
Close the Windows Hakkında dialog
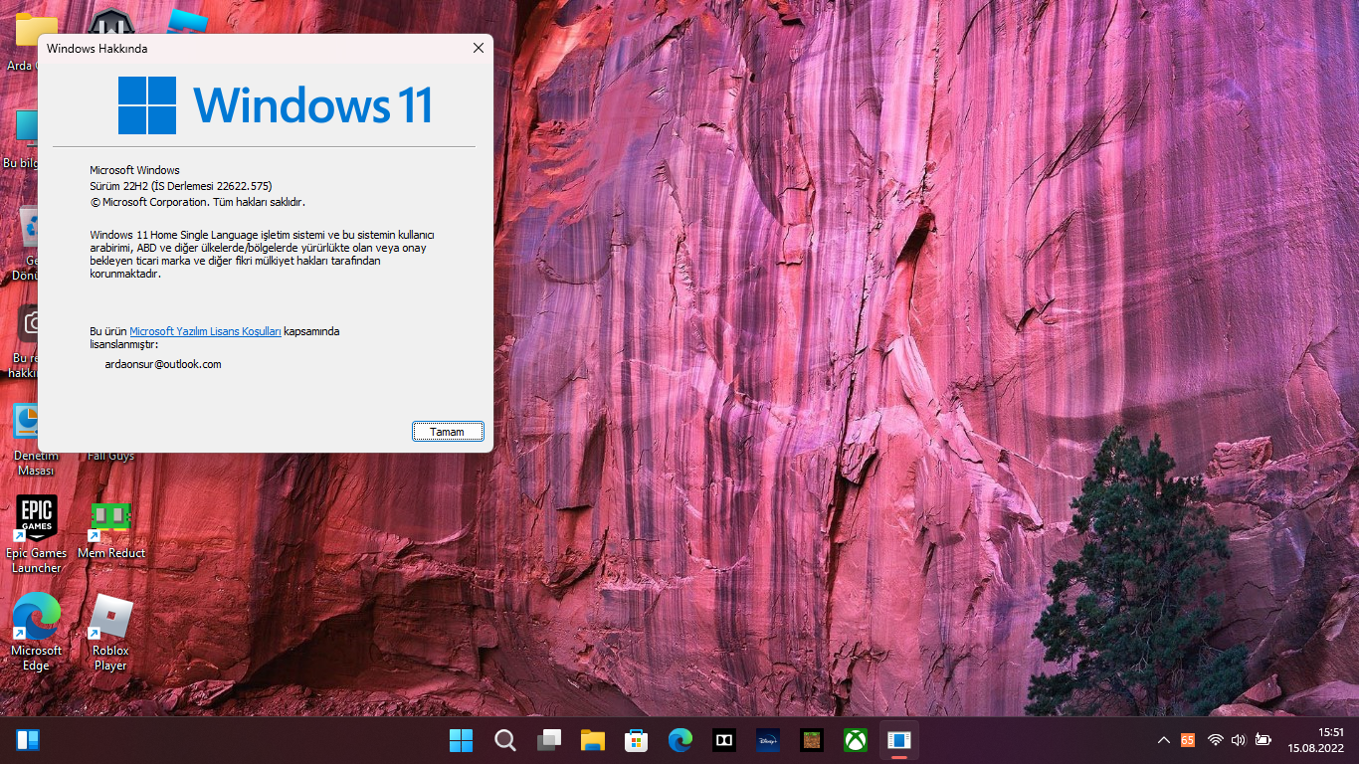point(479,48)
